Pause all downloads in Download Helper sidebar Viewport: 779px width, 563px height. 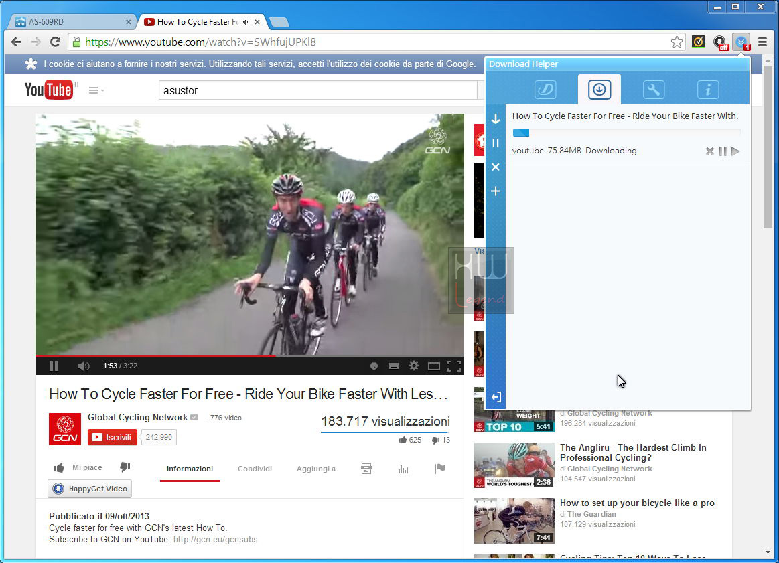tap(495, 143)
